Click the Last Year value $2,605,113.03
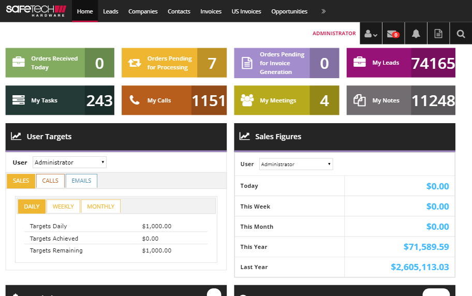Image resolution: width=472 pixels, height=296 pixels. [420, 267]
